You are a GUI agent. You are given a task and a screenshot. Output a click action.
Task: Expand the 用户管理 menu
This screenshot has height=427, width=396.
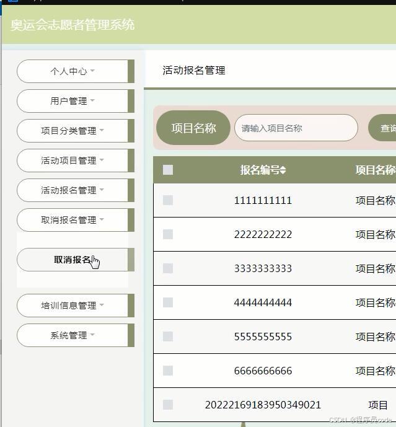pyautogui.click(x=76, y=101)
